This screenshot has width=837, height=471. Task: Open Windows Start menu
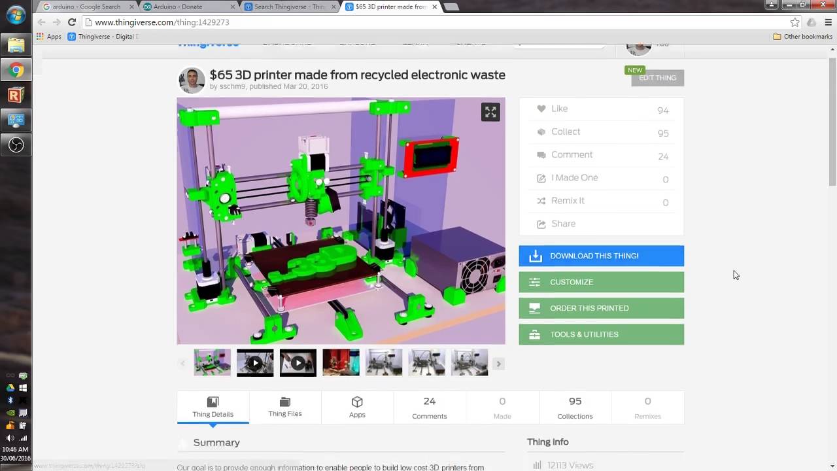point(16,14)
